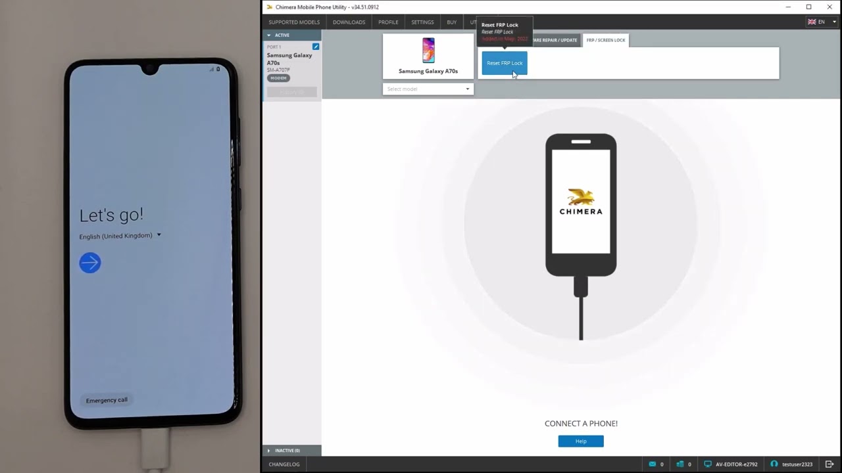Switch to the FRP / Screen Lock tab
Viewport: 842px width, 473px height.
606,40
